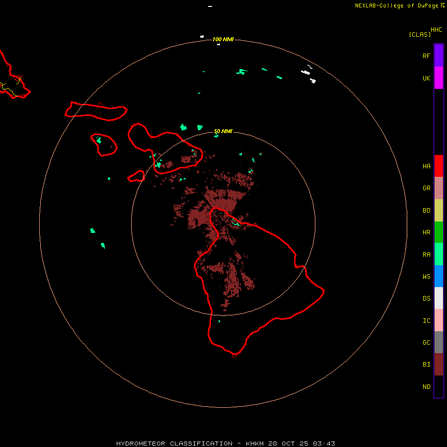Click the [CLAS] legend heading
Image resolution: width=447 pixels, height=447 pixels.
pyautogui.click(x=420, y=34)
